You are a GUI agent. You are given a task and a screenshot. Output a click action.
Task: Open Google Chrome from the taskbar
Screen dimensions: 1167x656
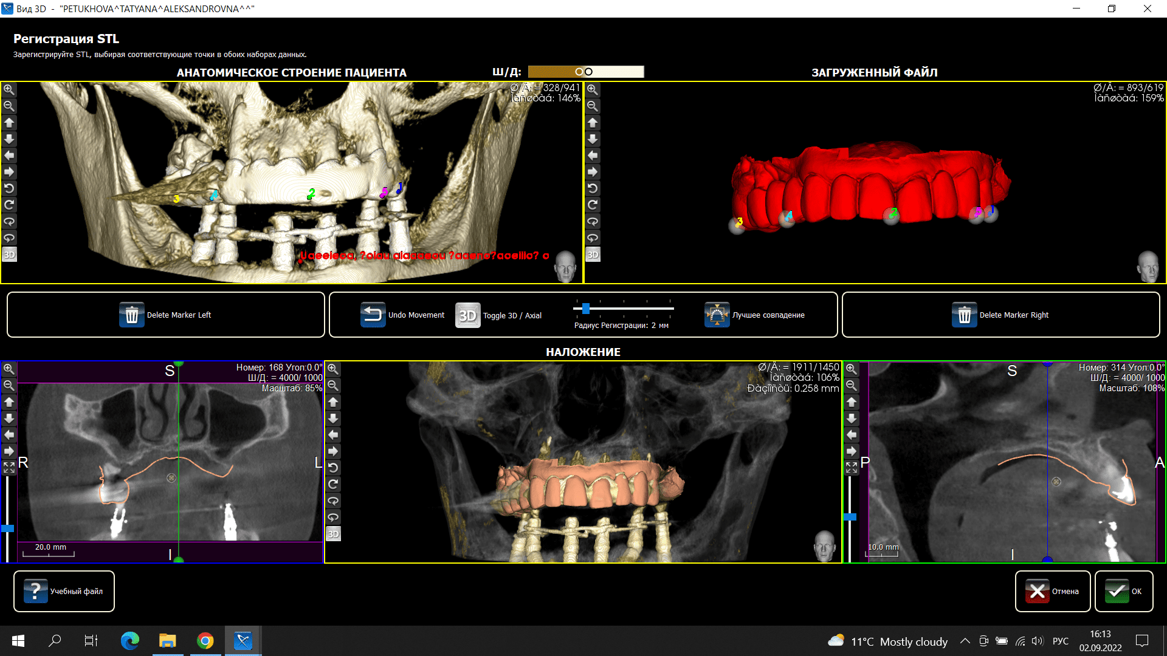pyautogui.click(x=205, y=641)
